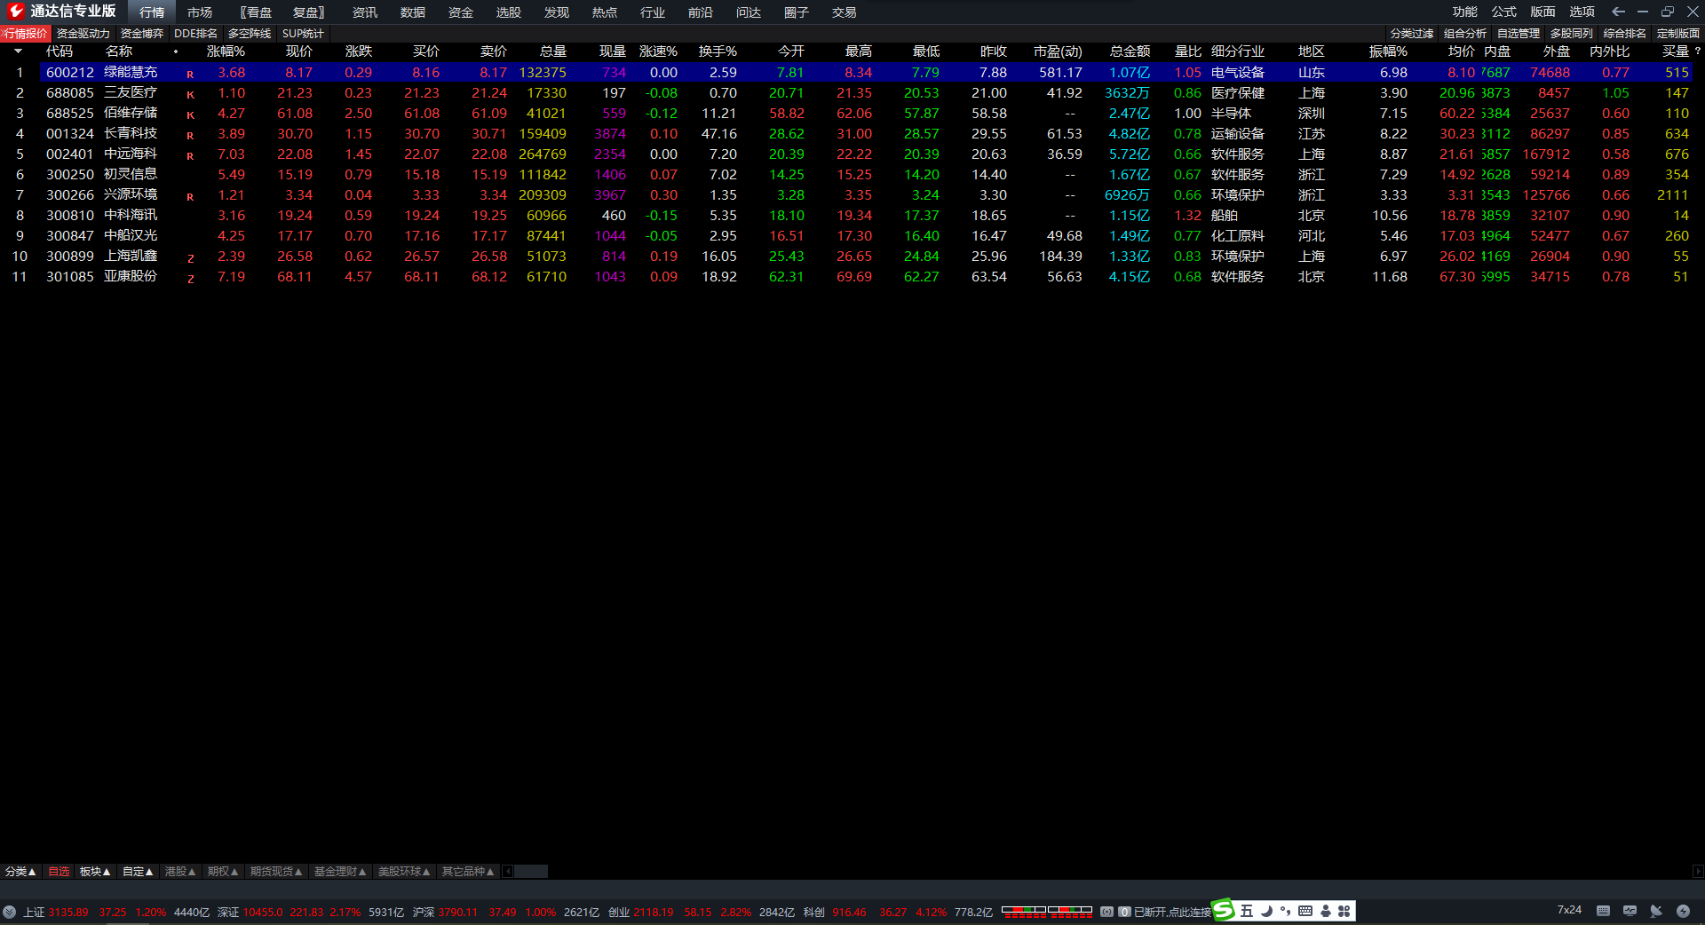Click the R marker on 兴源环境 row
Screen dimensions: 1705x925
point(190,197)
